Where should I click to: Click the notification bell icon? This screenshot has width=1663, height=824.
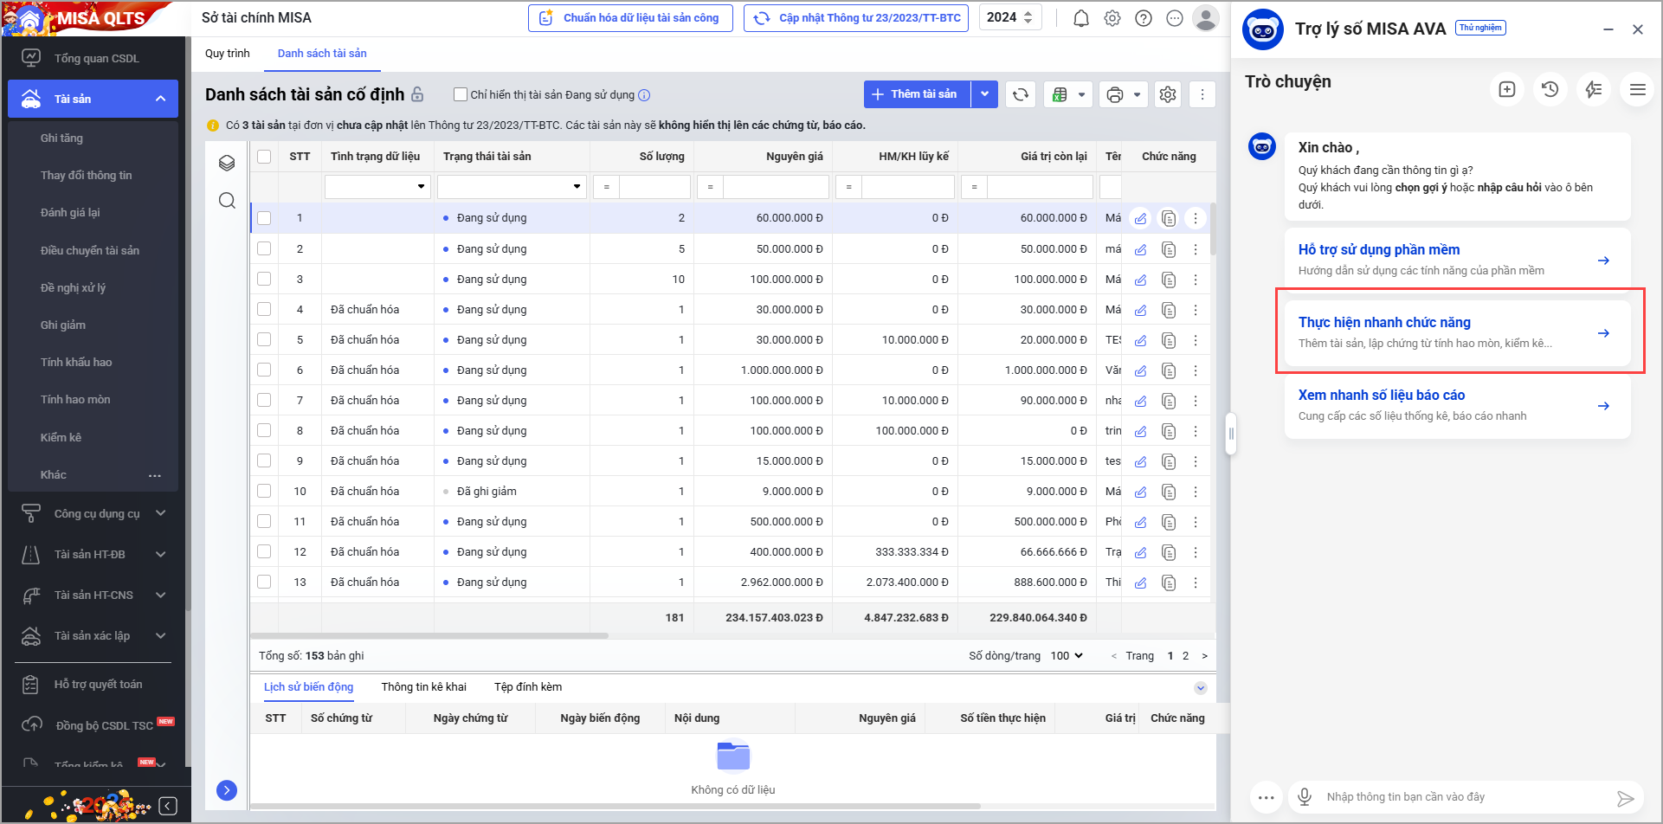pos(1080,18)
